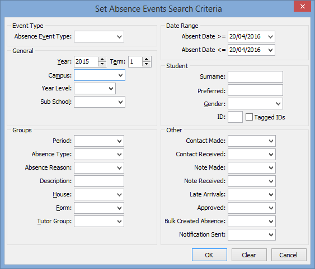The height and width of the screenshot is (269, 315).
Task: Open the Absence Event Type dropdown
Action: tap(99, 36)
